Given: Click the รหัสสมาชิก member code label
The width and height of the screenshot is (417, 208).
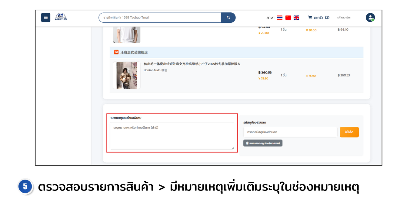Looking at the screenshot, I should click(x=344, y=18).
